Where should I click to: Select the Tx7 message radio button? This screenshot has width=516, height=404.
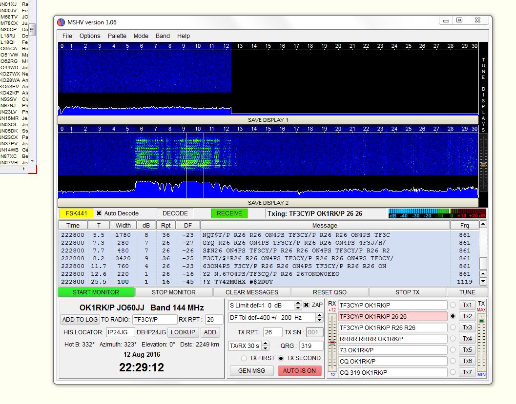click(453, 372)
